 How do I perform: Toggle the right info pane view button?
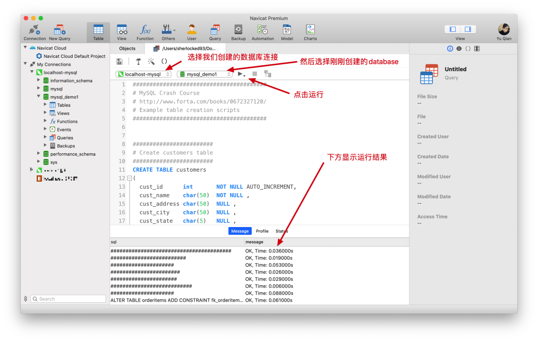point(468,29)
